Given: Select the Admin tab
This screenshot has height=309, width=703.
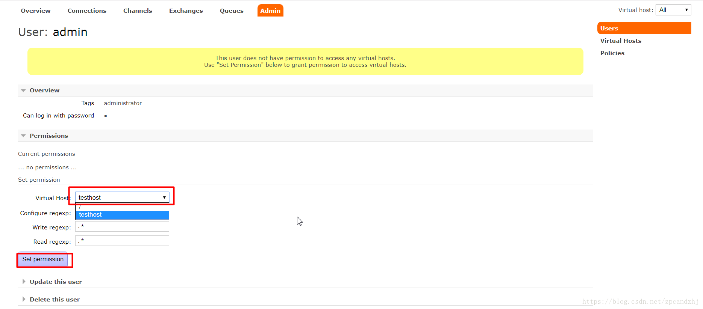Looking at the screenshot, I should pos(270,11).
